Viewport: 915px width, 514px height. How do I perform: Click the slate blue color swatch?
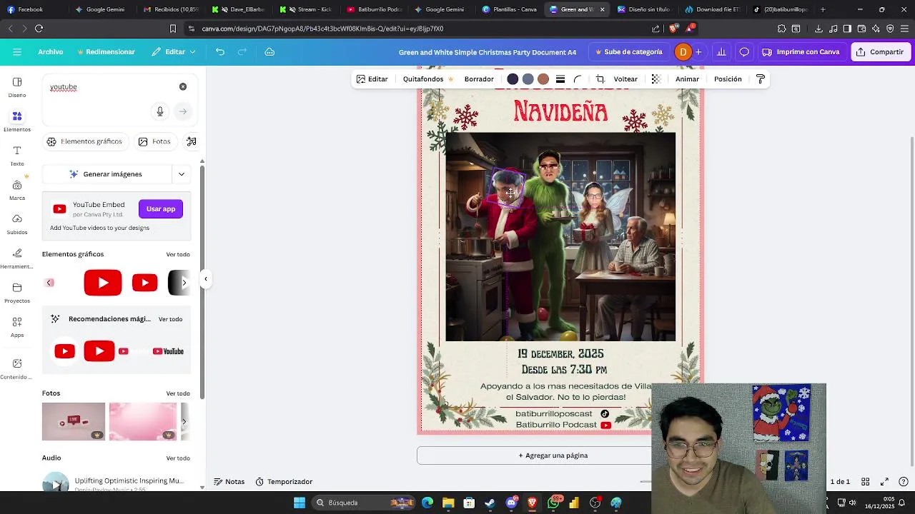click(x=528, y=79)
